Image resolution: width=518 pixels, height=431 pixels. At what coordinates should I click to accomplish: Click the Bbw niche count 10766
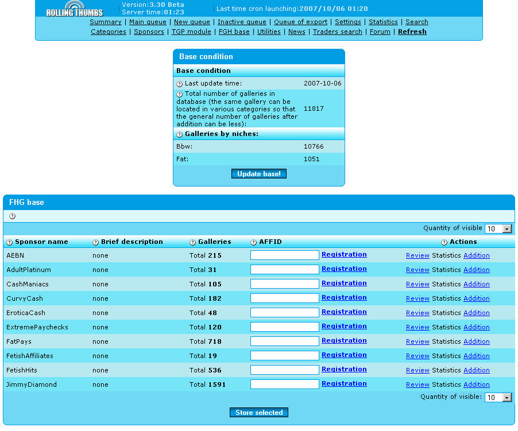coord(314,146)
